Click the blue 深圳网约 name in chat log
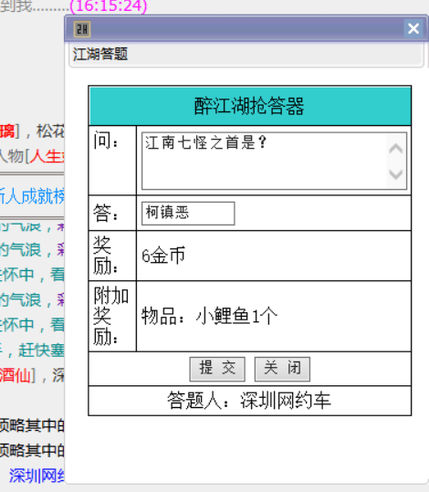This screenshot has height=492, width=429. pyautogui.click(x=37, y=476)
